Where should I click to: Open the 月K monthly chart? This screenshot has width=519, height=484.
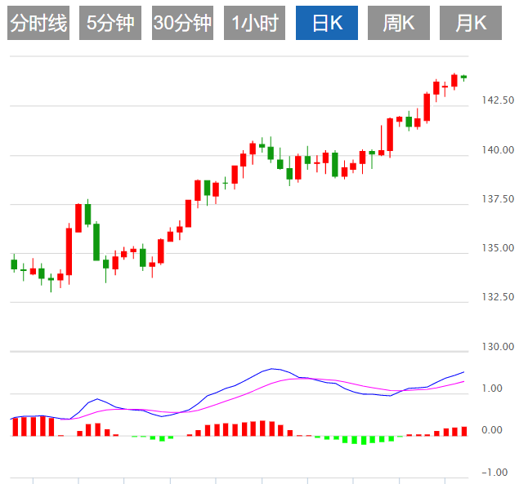[470, 24]
